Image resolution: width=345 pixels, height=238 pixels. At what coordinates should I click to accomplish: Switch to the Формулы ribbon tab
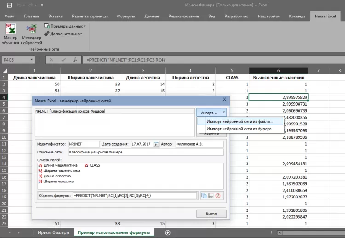coord(126,16)
